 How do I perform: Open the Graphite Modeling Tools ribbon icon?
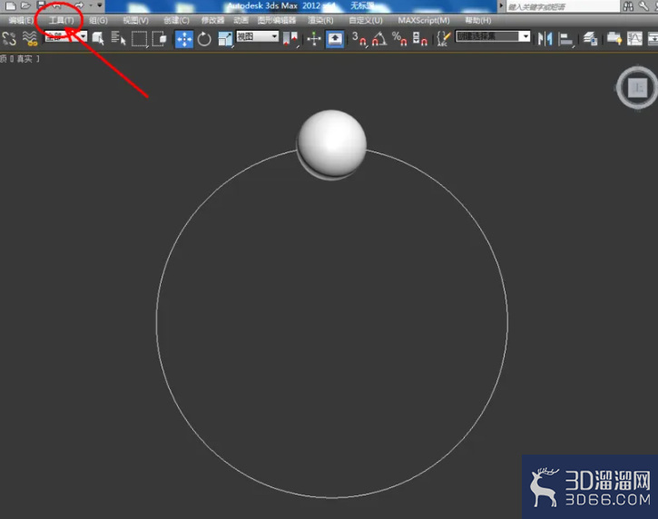[x=614, y=39]
